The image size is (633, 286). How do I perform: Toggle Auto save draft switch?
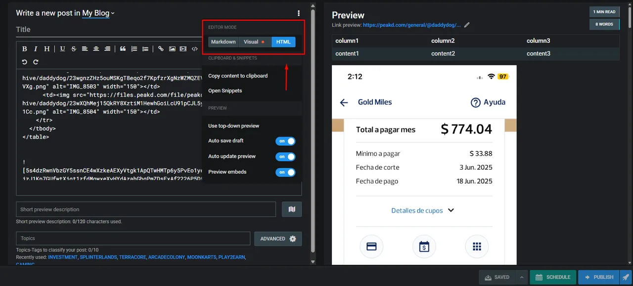(x=286, y=141)
